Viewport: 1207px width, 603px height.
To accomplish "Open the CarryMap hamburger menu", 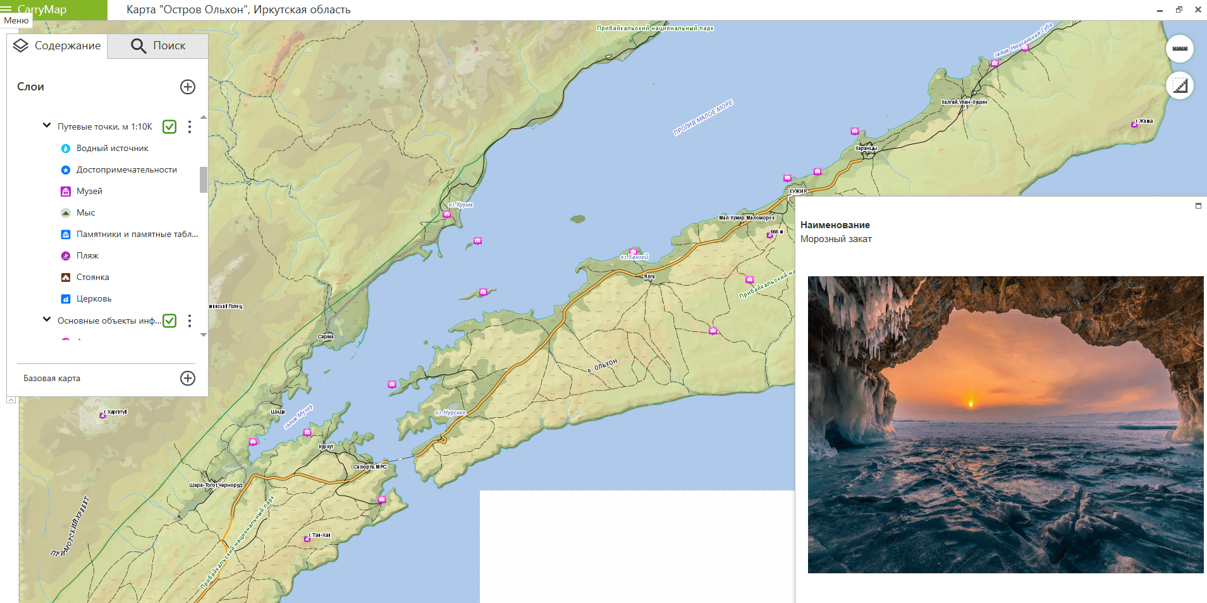I will 6,9.
